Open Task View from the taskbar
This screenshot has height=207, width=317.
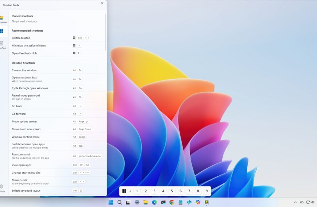coord(128,202)
